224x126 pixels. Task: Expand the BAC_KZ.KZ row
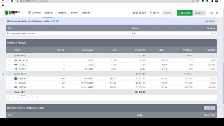coord(9,61)
